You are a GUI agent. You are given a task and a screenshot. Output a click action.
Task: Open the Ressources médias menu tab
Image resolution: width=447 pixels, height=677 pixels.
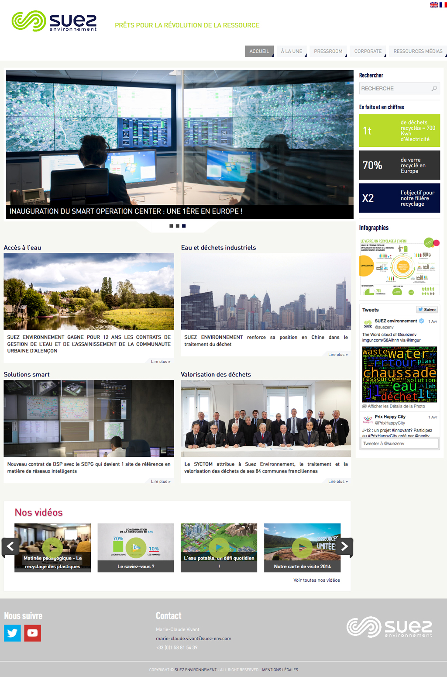pos(418,51)
